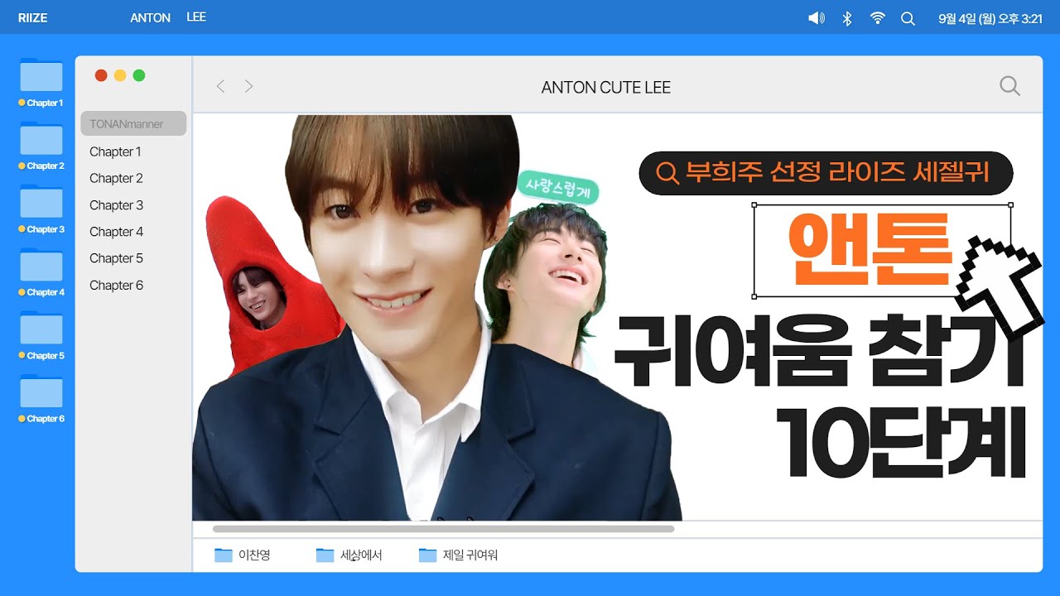Screen dimensions: 1060x596
Task: Select Chapter 4 in the sidebar
Action: (x=116, y=232)
